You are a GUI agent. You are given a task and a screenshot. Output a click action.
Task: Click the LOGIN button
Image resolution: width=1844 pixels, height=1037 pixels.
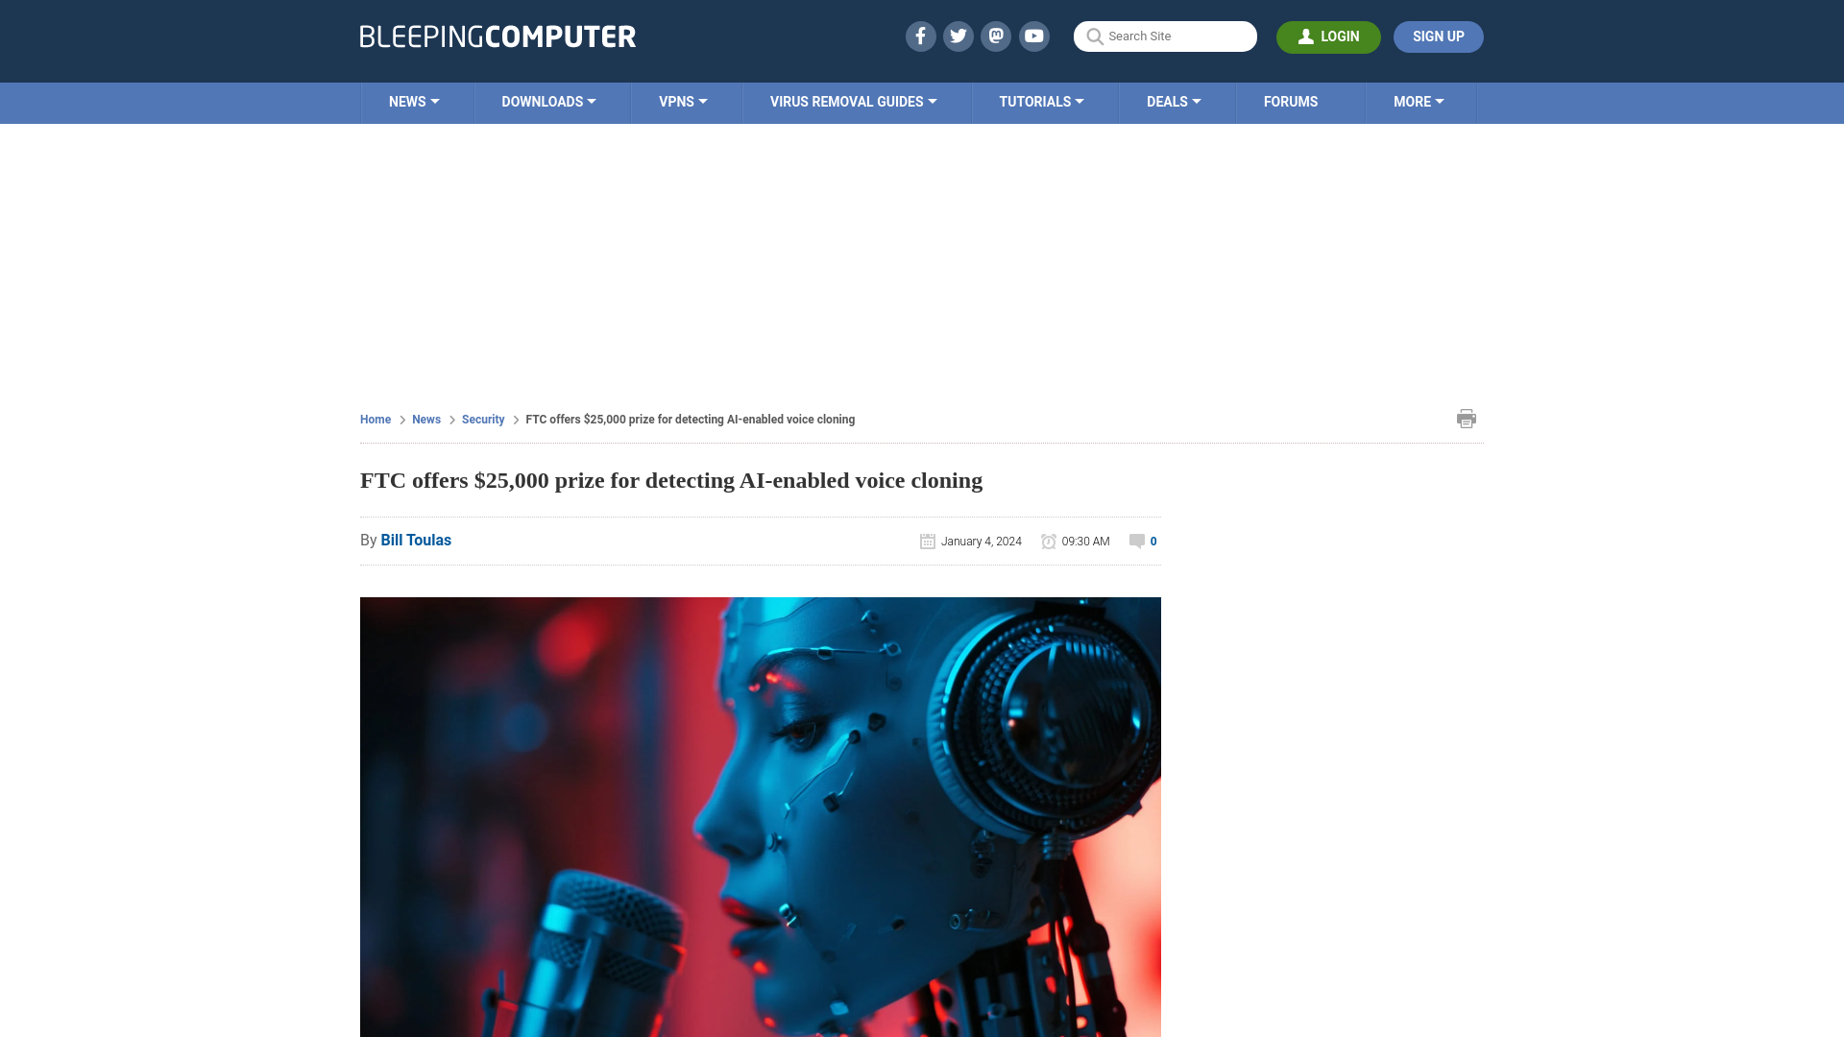(x=1328, y=36)
